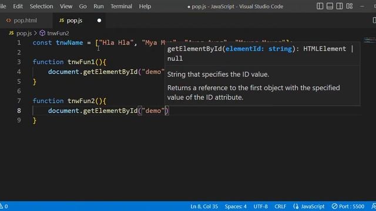Click Port : 5500 Live Server status
This screenshot has height=211, width=376.
click(348, 206)
